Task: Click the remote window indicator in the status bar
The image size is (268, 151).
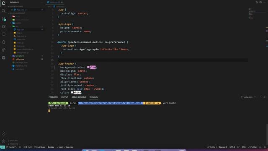Action: 3,147
